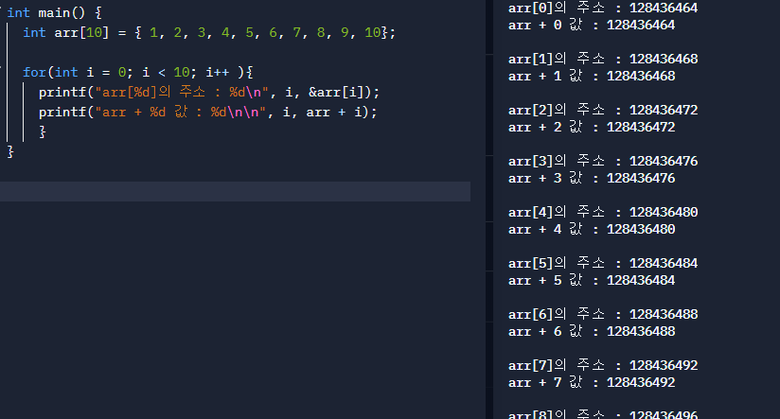Click the first printf line with &arr[i]
The image size is (780, 419).
click(x=209, y=93)
